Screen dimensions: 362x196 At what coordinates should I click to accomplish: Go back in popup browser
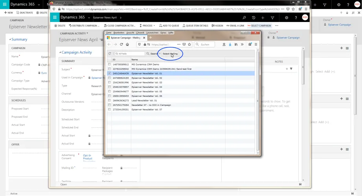[109, 44]
